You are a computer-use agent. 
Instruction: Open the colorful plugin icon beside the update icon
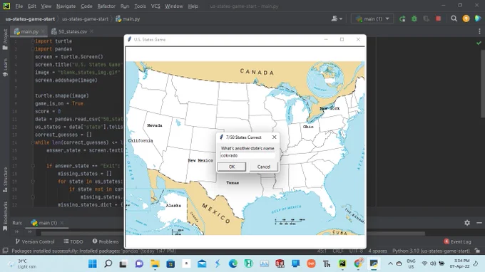tap(478, 19)
